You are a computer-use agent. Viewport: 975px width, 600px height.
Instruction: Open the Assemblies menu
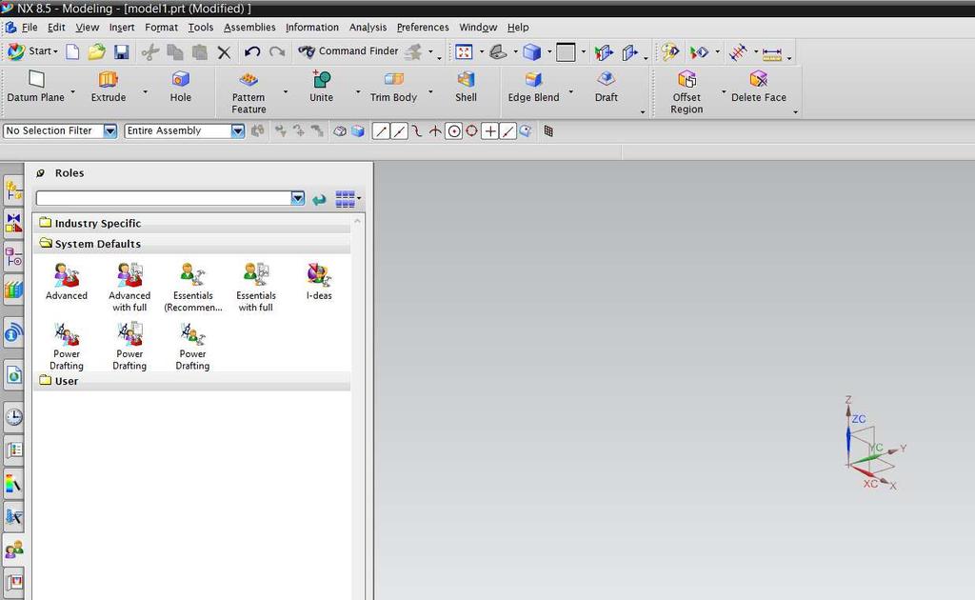coord(249,28)
